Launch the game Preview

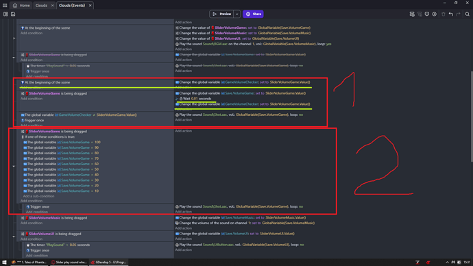click(x=221, y=14)
